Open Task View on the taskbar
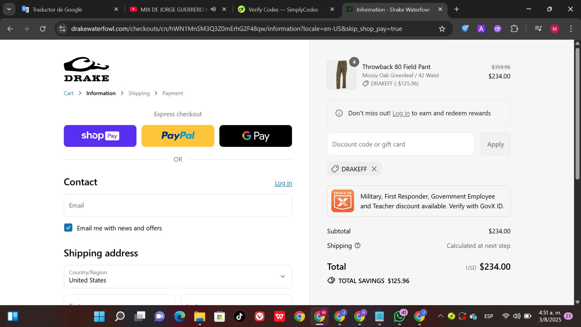The width and height of the screenshot is (581, 327). [139, 317]
